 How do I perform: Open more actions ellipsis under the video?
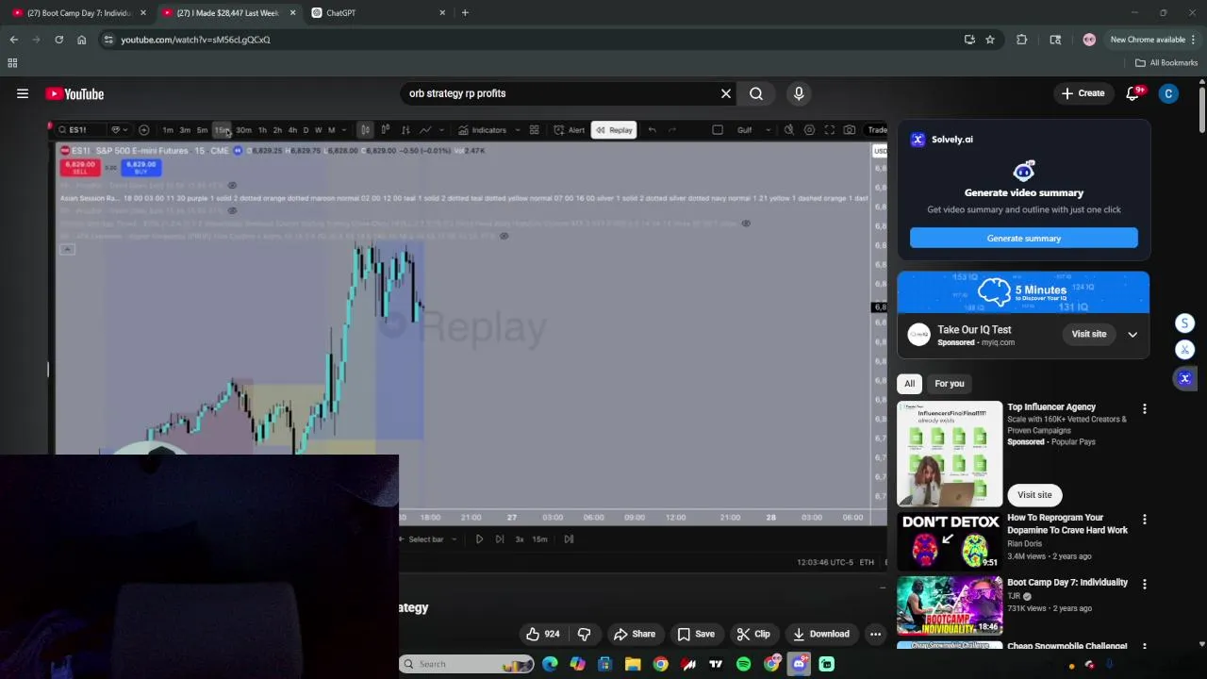875,634
